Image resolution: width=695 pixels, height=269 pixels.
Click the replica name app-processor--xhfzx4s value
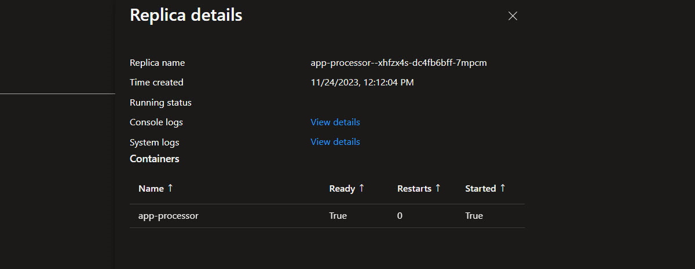398,63
